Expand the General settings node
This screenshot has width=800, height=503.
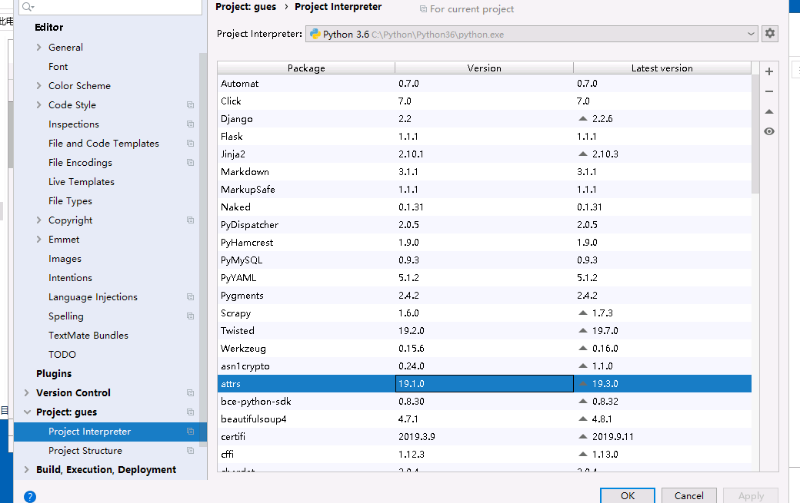(38, 48)
